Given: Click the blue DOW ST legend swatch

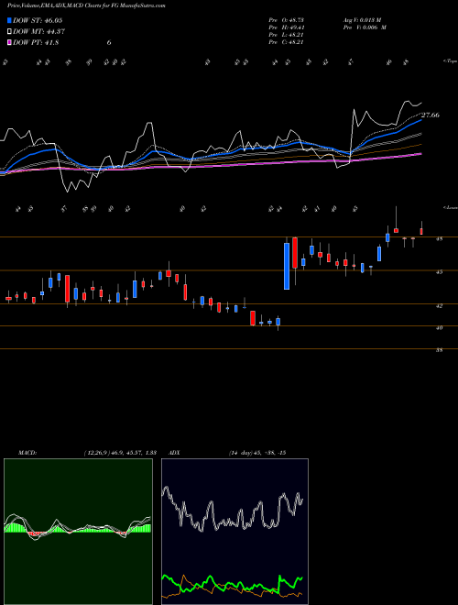Looking at the screenshot, I should click(x=10, y=20).
